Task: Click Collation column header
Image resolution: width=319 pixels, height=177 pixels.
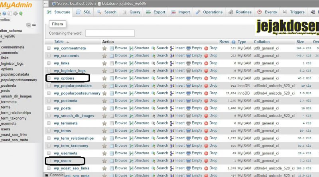Action: 262,42
